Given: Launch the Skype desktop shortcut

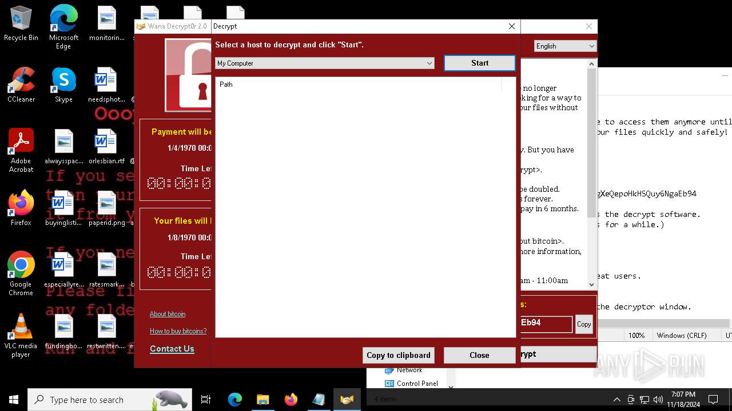Looking at the screenshot, I should click(x=63, y=85).
